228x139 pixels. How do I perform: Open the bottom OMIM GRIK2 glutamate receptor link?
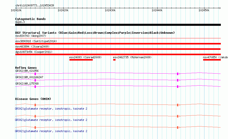coord(51,131)
